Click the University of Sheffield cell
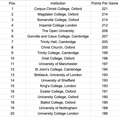The width and height of the screenshot is (119, 117). click(x=58, y=80)
